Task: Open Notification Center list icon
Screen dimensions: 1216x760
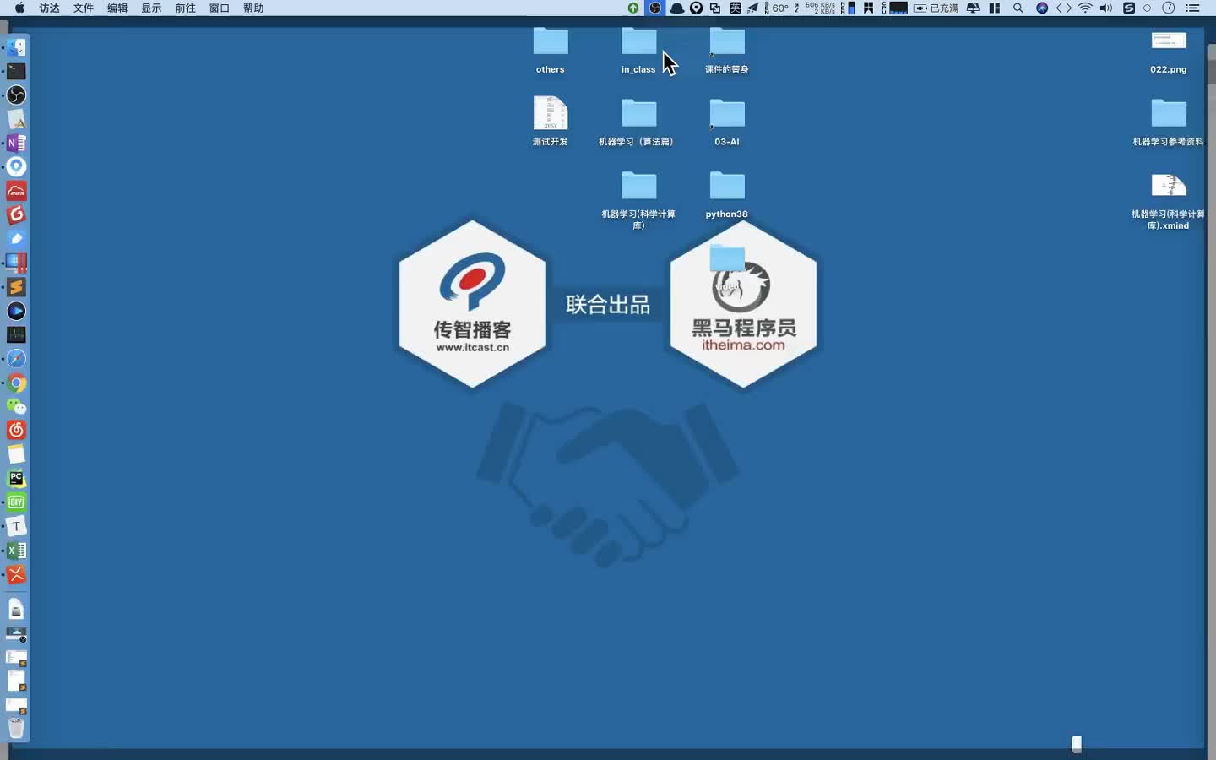Action: coord(1192,8)
